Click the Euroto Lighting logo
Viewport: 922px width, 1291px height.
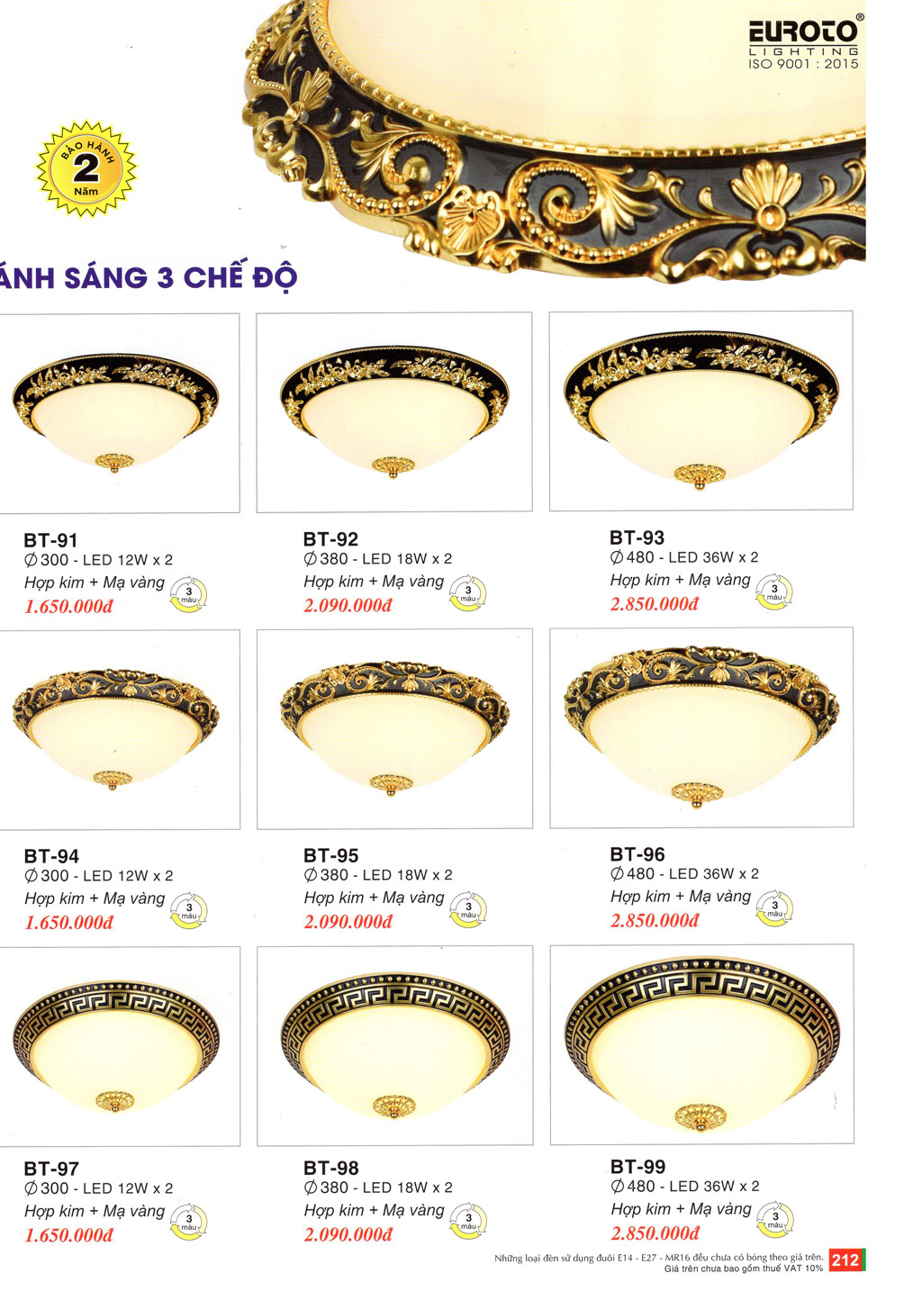pyautogui.click(x=805, y=42)
